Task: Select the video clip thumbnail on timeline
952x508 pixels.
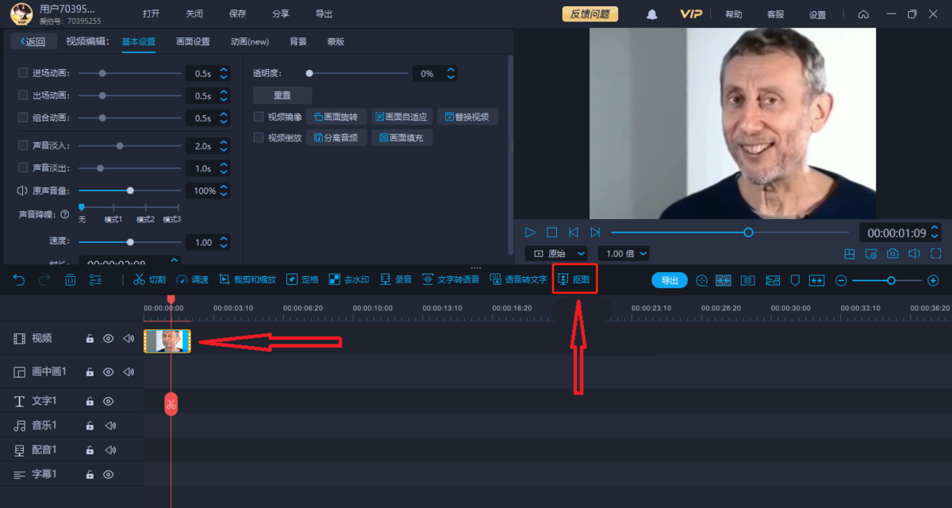Action: [x=167, y=341]
